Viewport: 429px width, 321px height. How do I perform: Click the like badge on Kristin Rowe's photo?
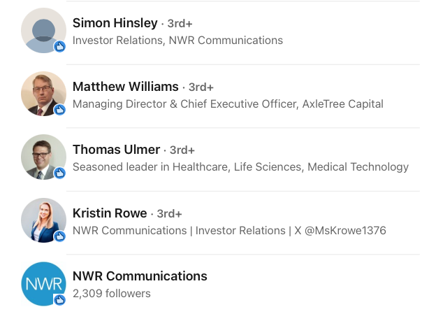tap(59, 236)
